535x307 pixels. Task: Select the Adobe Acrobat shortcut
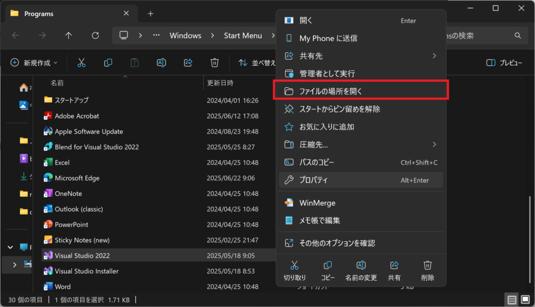coord(77,116)
